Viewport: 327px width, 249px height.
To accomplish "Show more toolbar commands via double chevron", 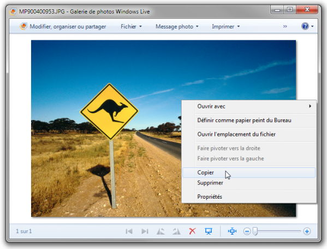I will 285,26.
